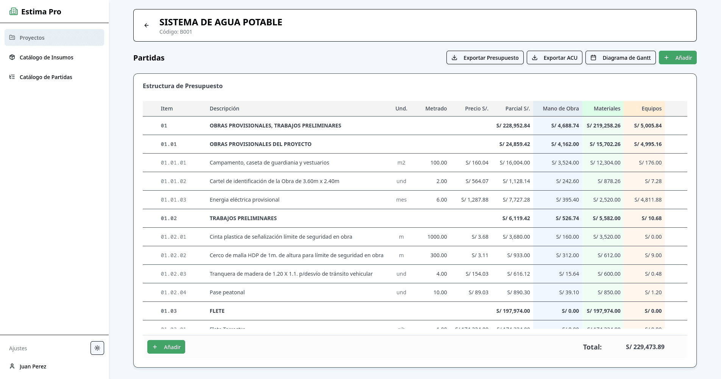Select the Materiales column header
Viewport: 721px width, 379px height.
click(603, 109)
